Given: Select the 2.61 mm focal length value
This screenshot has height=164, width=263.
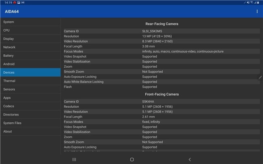Looking at the screenshot, I should coord(149,117).
